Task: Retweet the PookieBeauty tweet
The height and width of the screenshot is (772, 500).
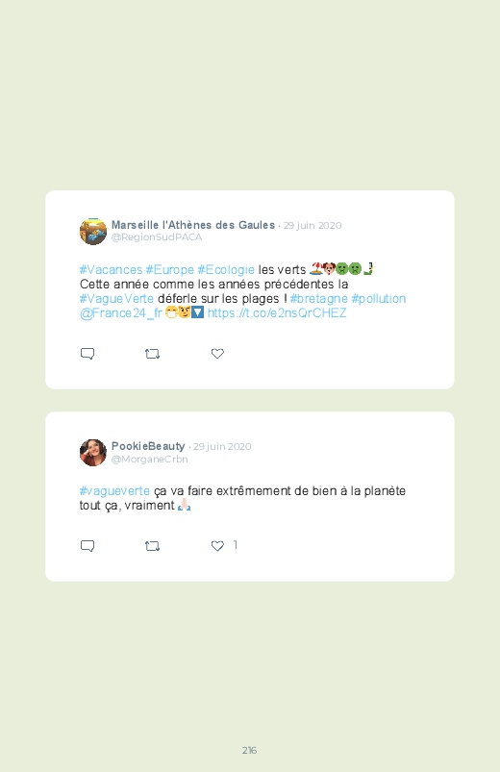Action: (x=152, y=545)
